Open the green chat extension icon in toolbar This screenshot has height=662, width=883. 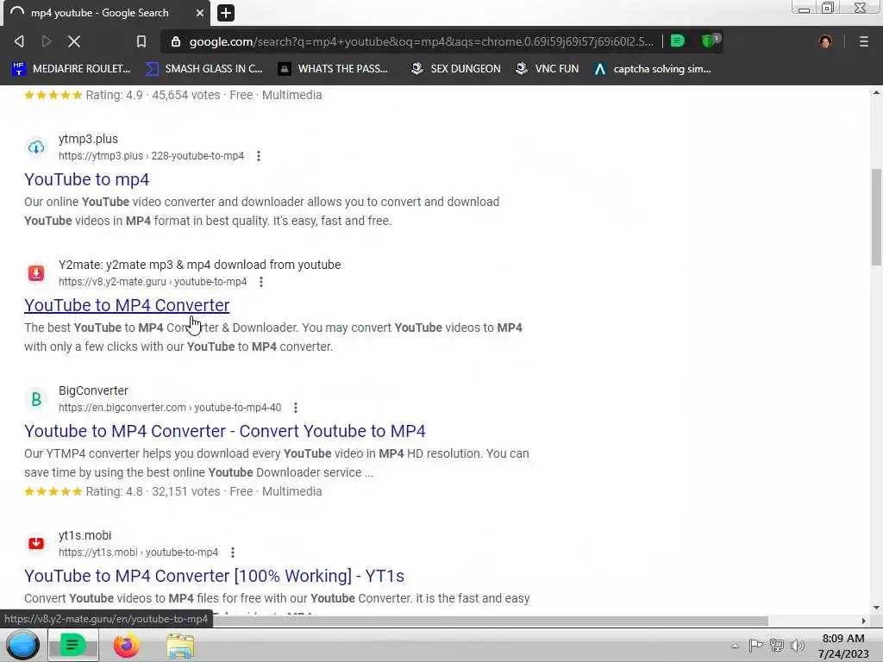[x=678, y=41]
